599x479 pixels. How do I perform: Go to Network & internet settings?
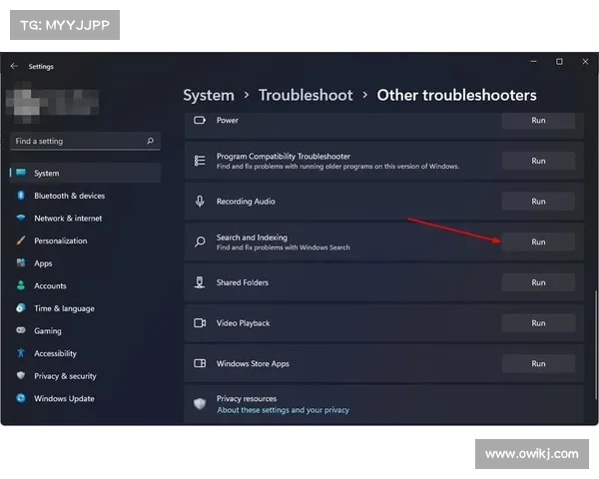85,218
